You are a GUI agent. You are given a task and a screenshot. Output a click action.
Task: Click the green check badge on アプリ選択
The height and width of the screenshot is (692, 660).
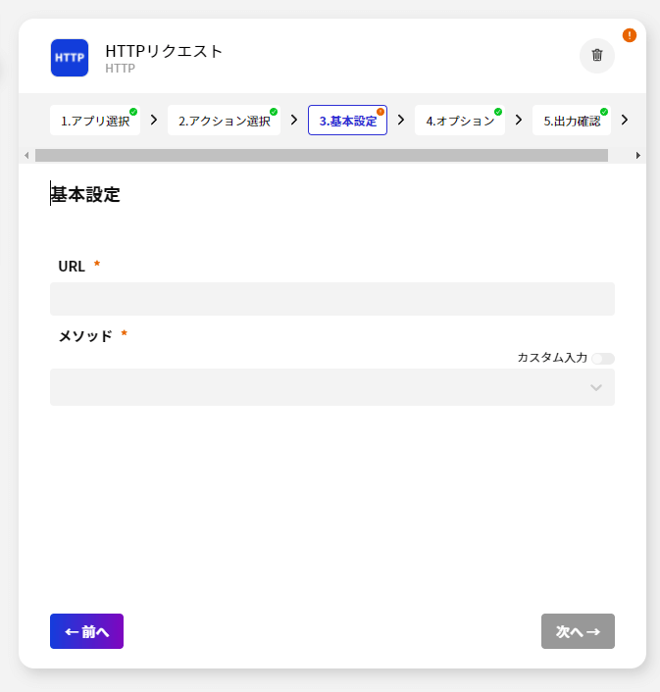(133, 112)
